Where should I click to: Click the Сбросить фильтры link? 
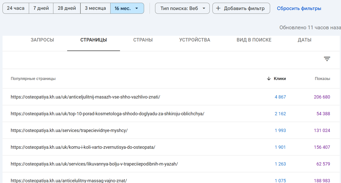click(x=299, y=8)
